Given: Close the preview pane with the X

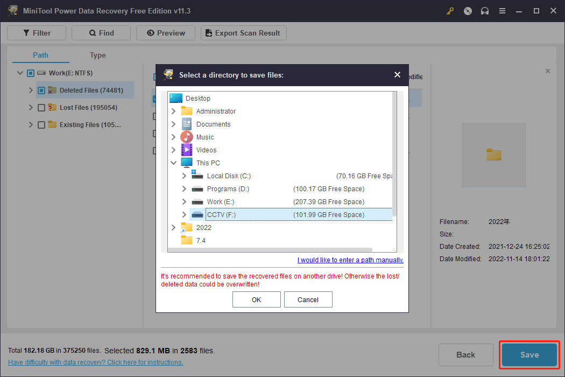Looking at the screenshot, I should coord(547,71).
